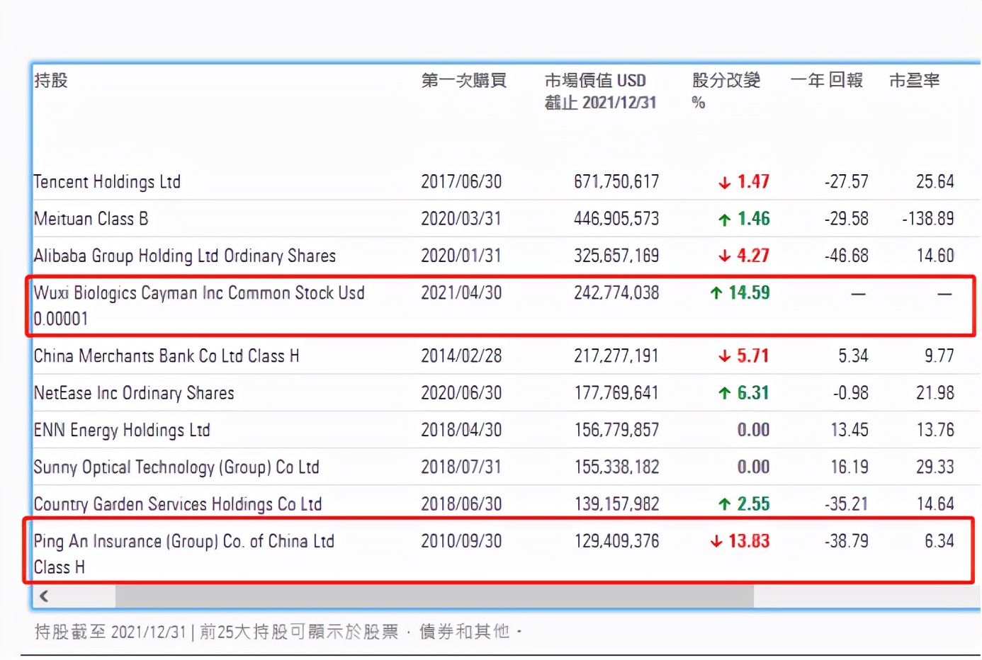Image resolution: width=982 pixels, height=660 pixels.
Task: Open Meituan Class B holding
Action: (91, 219)
